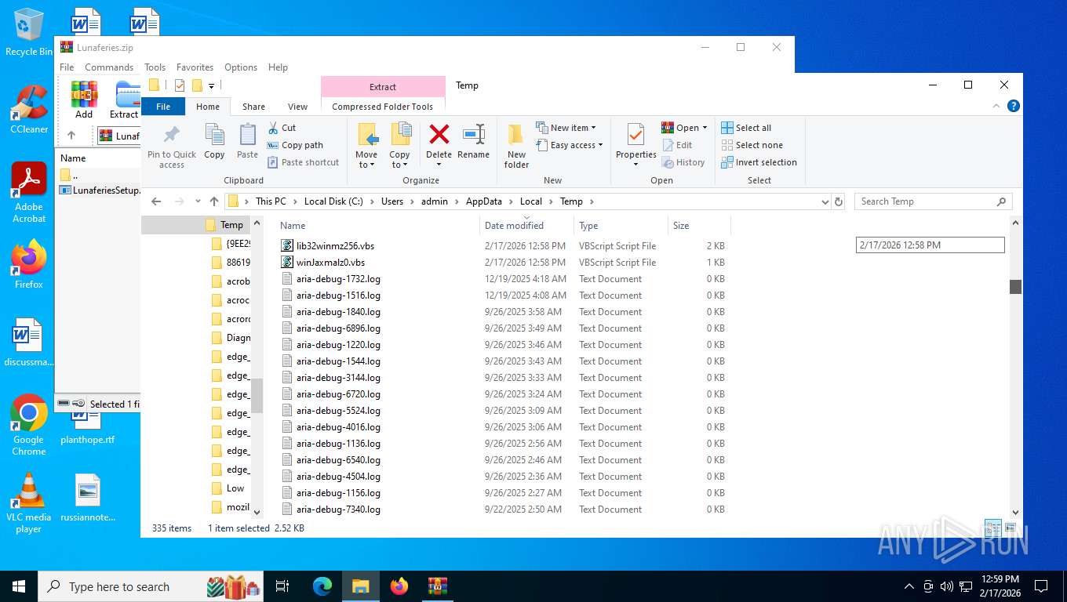Open CCleaner desktop shortcut
The image size is (1067, 602).
pyautogui.click(x=29, y=110)
